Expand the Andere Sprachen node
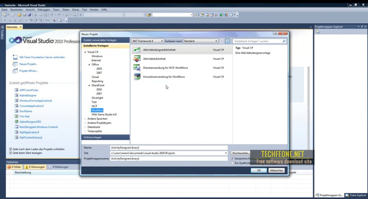Screen dimensions: 368x199 (85, 119)
